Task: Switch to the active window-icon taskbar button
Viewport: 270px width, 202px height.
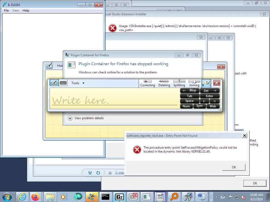Action: 160,197
